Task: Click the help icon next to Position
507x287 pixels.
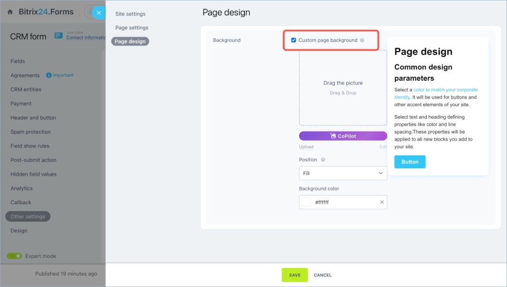Action: click(322, 159)
